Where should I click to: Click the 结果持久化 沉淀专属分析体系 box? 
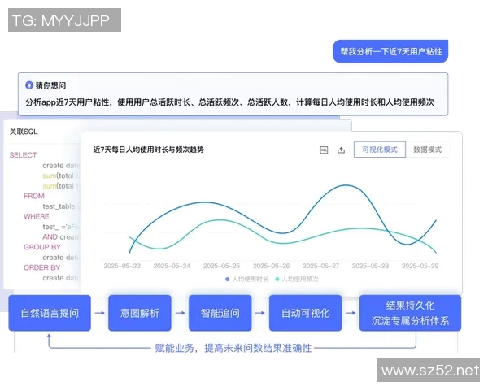coord(410,313)
